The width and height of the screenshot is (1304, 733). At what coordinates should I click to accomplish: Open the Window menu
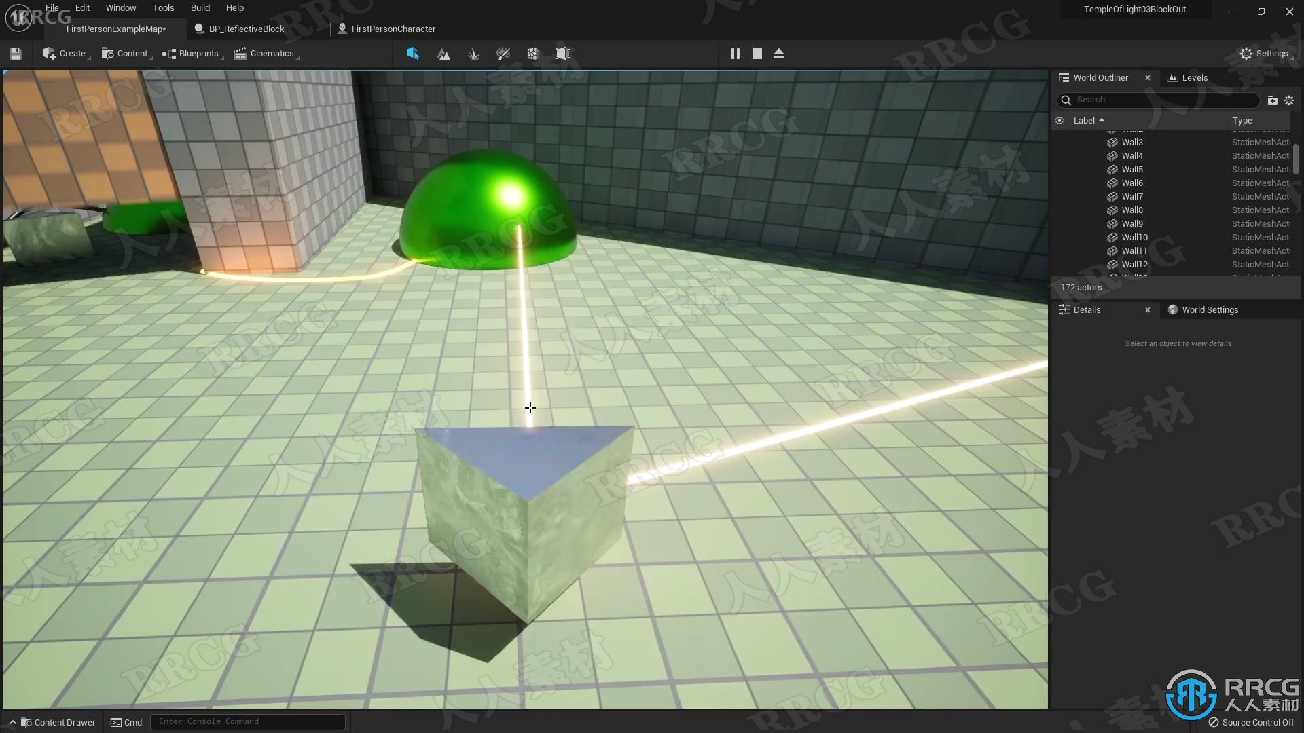[121, 7]
